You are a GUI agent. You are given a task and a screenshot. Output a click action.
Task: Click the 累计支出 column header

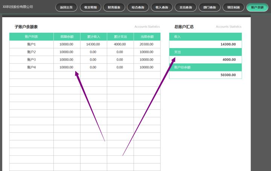[120, 36]
